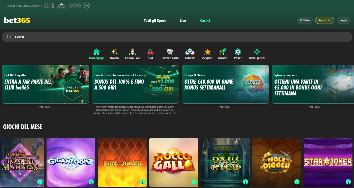Select the Arcade category icon

222,52
